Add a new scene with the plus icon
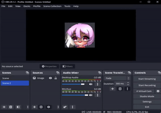Image resolution: width=161 pixels, height=113 pixels. coord(4,107)
